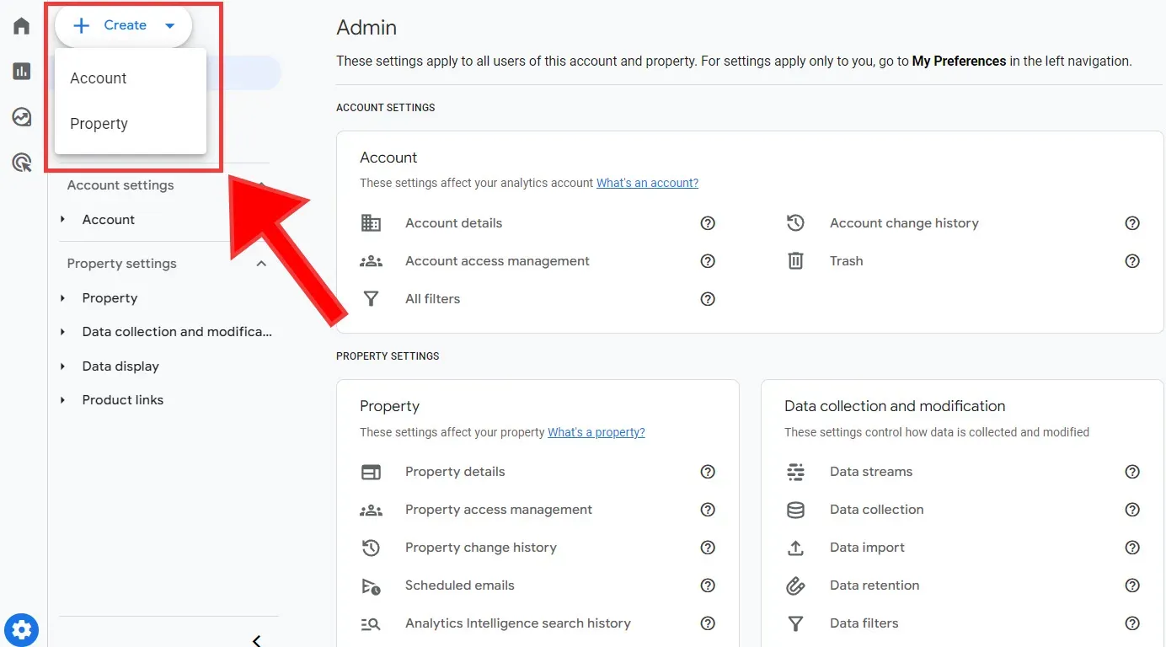Open help for Analytics Intelligence search history

pos(708,623)
